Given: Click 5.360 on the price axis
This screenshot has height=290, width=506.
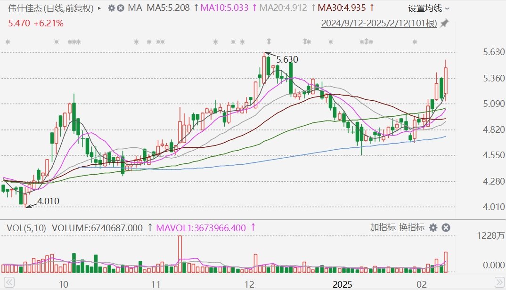Looking at the screenshot, I should click(494, 79).
